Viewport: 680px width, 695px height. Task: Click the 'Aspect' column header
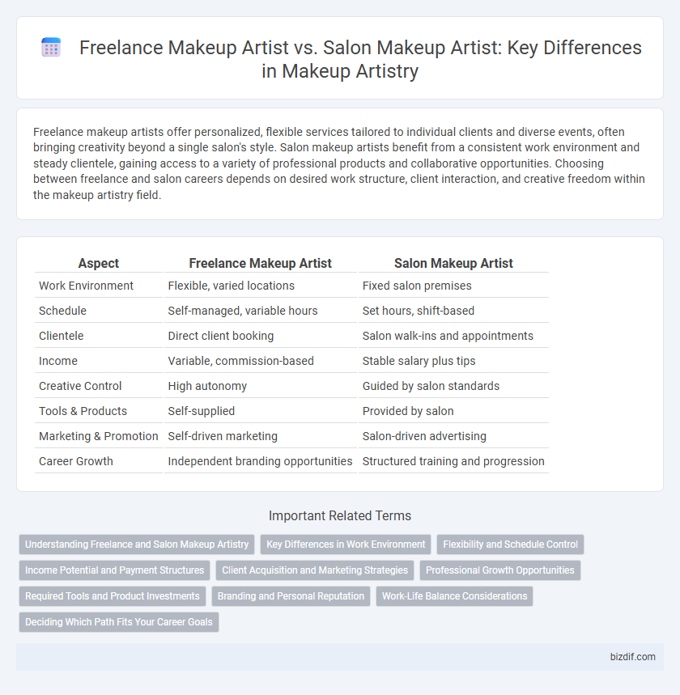(x=99, y=263)
